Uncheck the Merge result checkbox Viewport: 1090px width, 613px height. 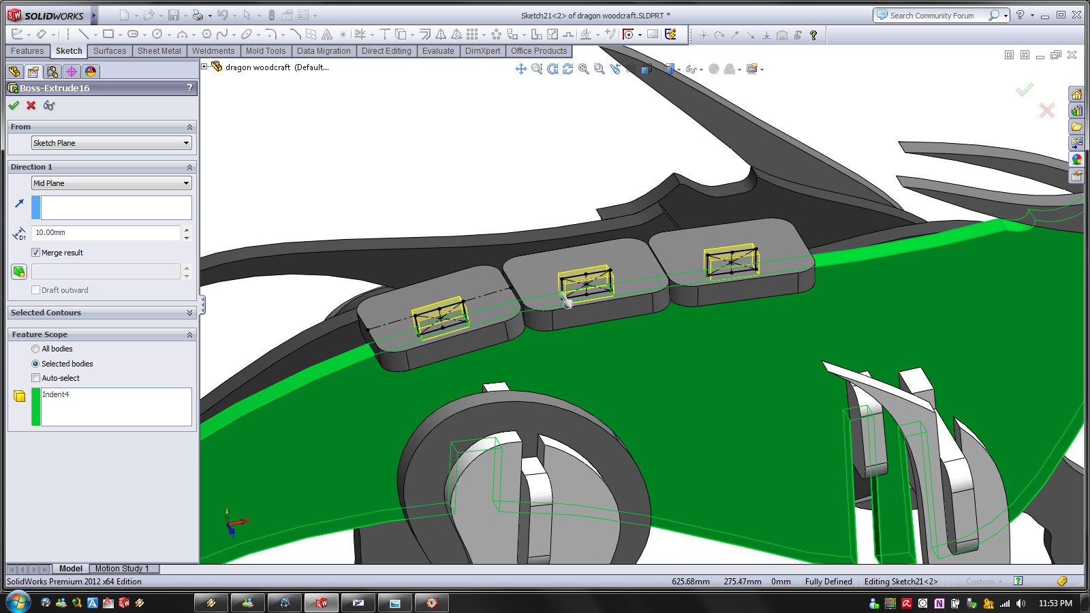pyautogui.click(x=36, y=253)
